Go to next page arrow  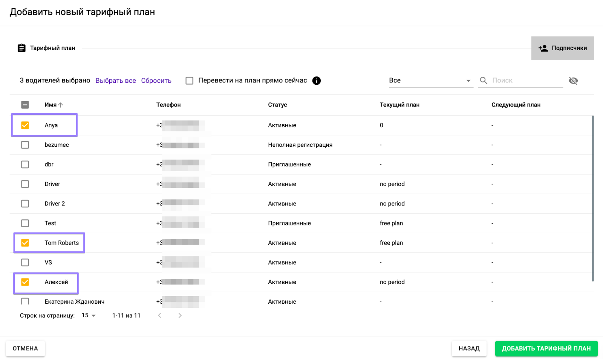point(180,315)
